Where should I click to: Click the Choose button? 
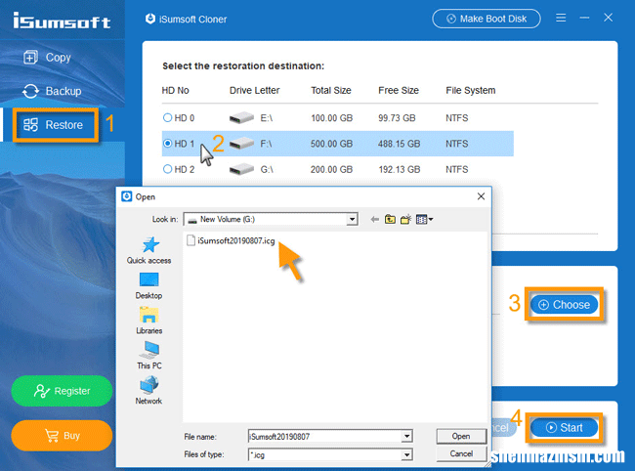coord(564,305)
